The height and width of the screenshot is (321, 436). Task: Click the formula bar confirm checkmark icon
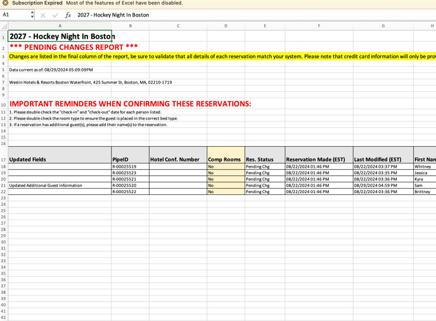[x=55, y=15]
